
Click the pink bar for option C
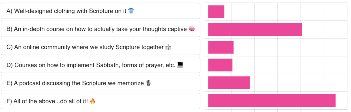pyautogui.click(x=221, y=47)
